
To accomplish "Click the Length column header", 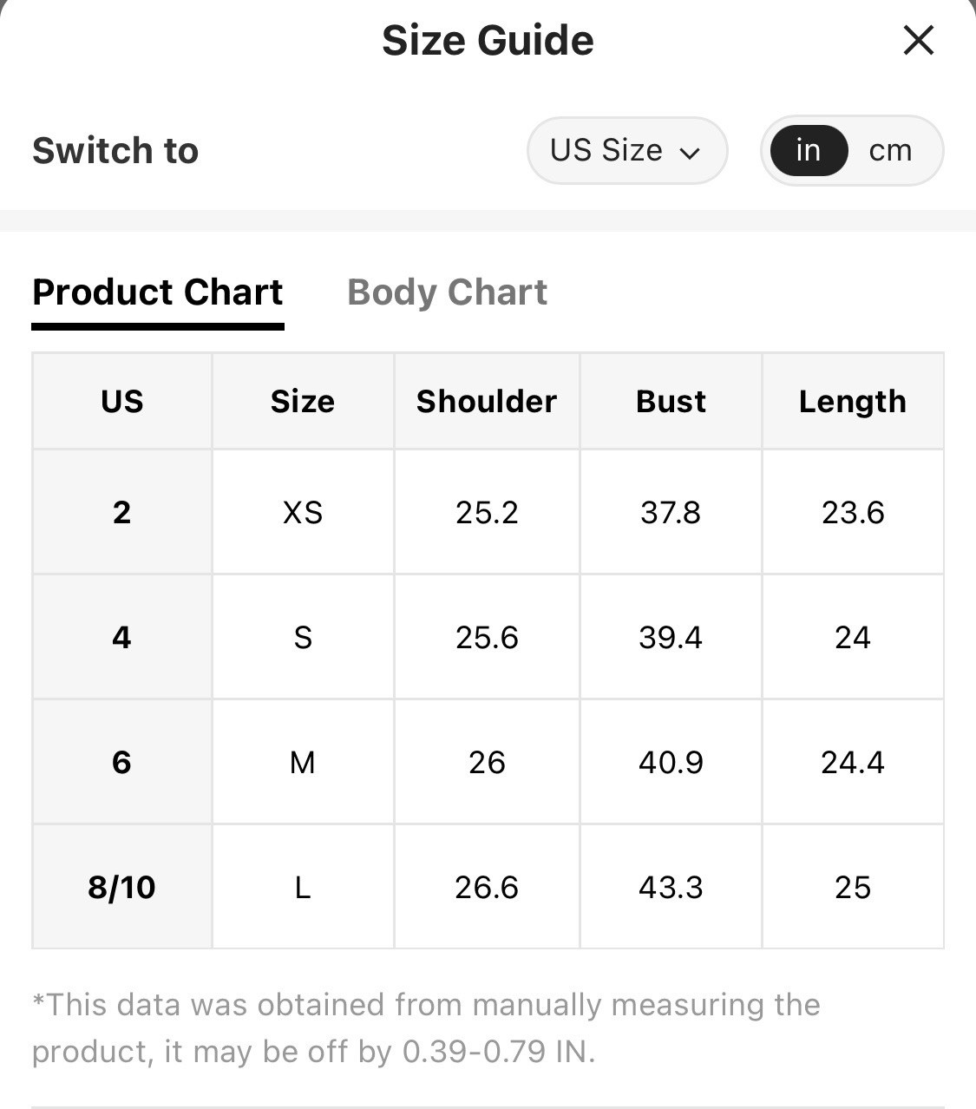I will [x=853, y=401].
